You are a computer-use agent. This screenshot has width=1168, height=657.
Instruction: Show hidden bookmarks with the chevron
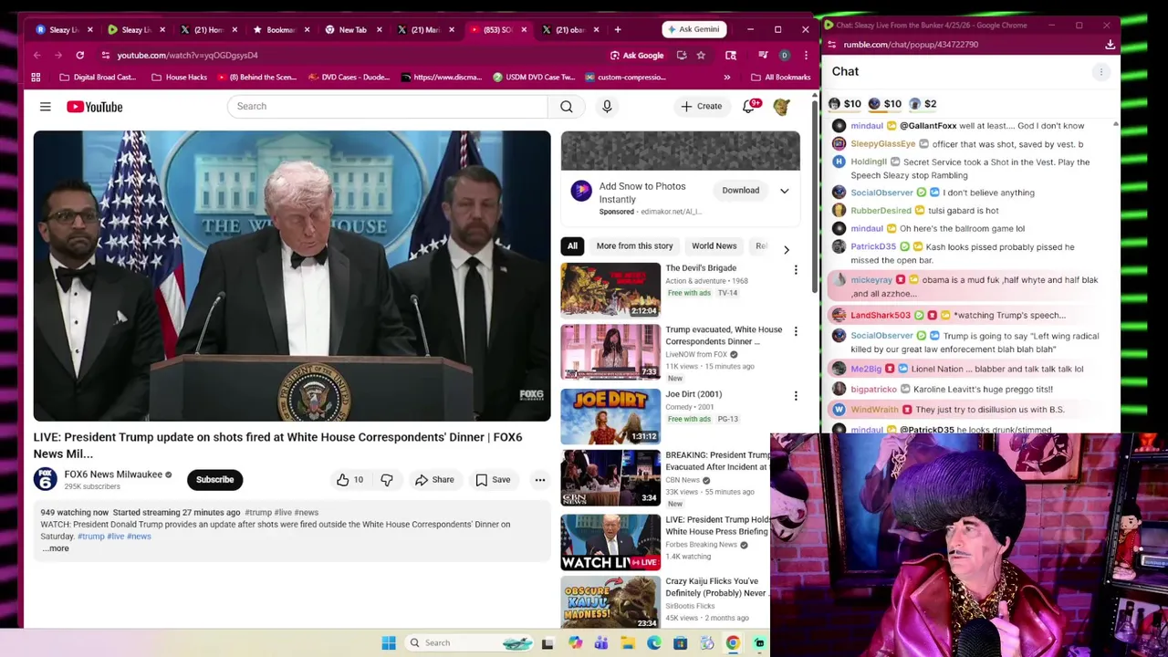[x=727, y=78]
